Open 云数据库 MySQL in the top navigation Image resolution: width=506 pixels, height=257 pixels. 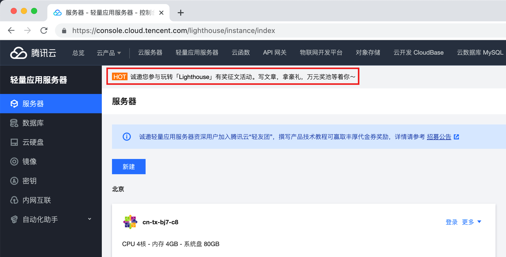pos(480,53)
